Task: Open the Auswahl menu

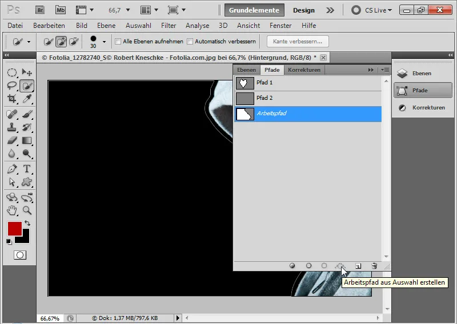Action: (138, 26)
